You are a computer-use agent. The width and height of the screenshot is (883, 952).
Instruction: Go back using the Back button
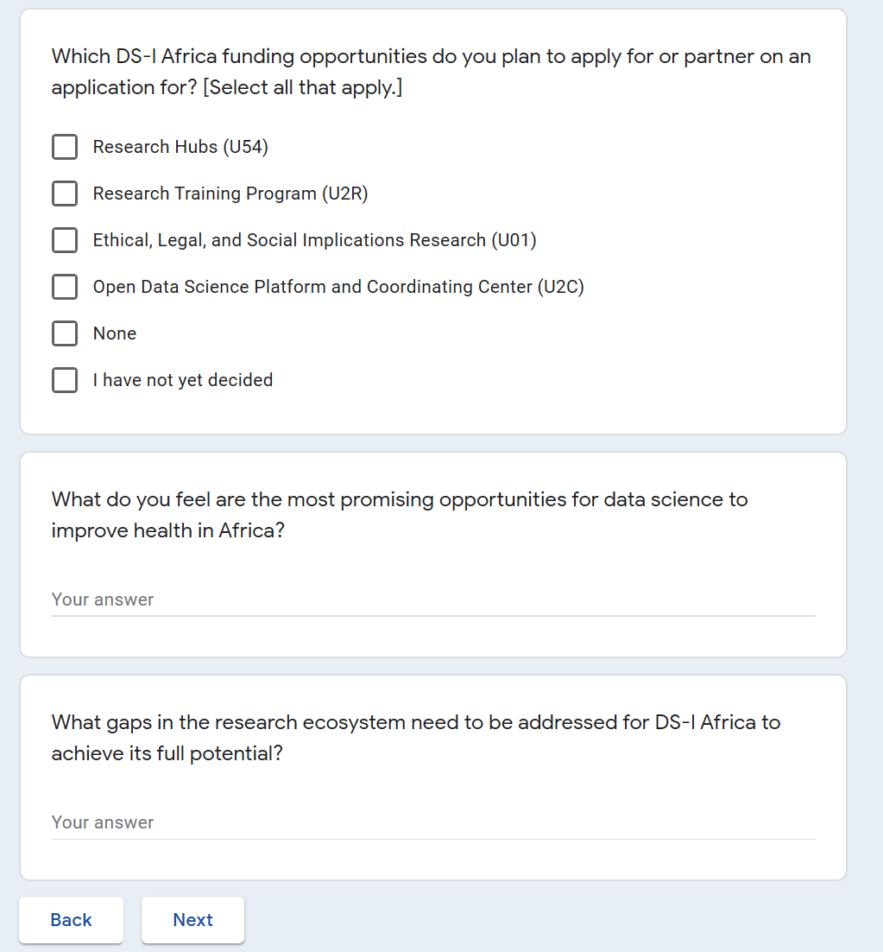pyautogui.click(x=71, y=920)
